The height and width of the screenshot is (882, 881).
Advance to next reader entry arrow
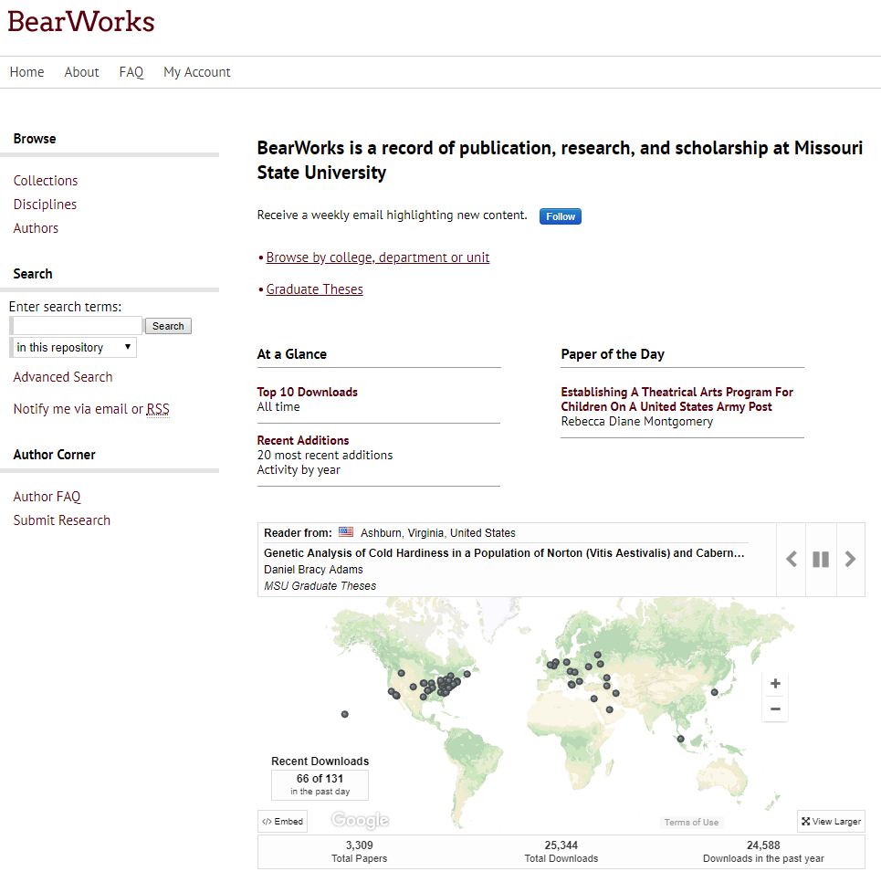pos(850,560)
